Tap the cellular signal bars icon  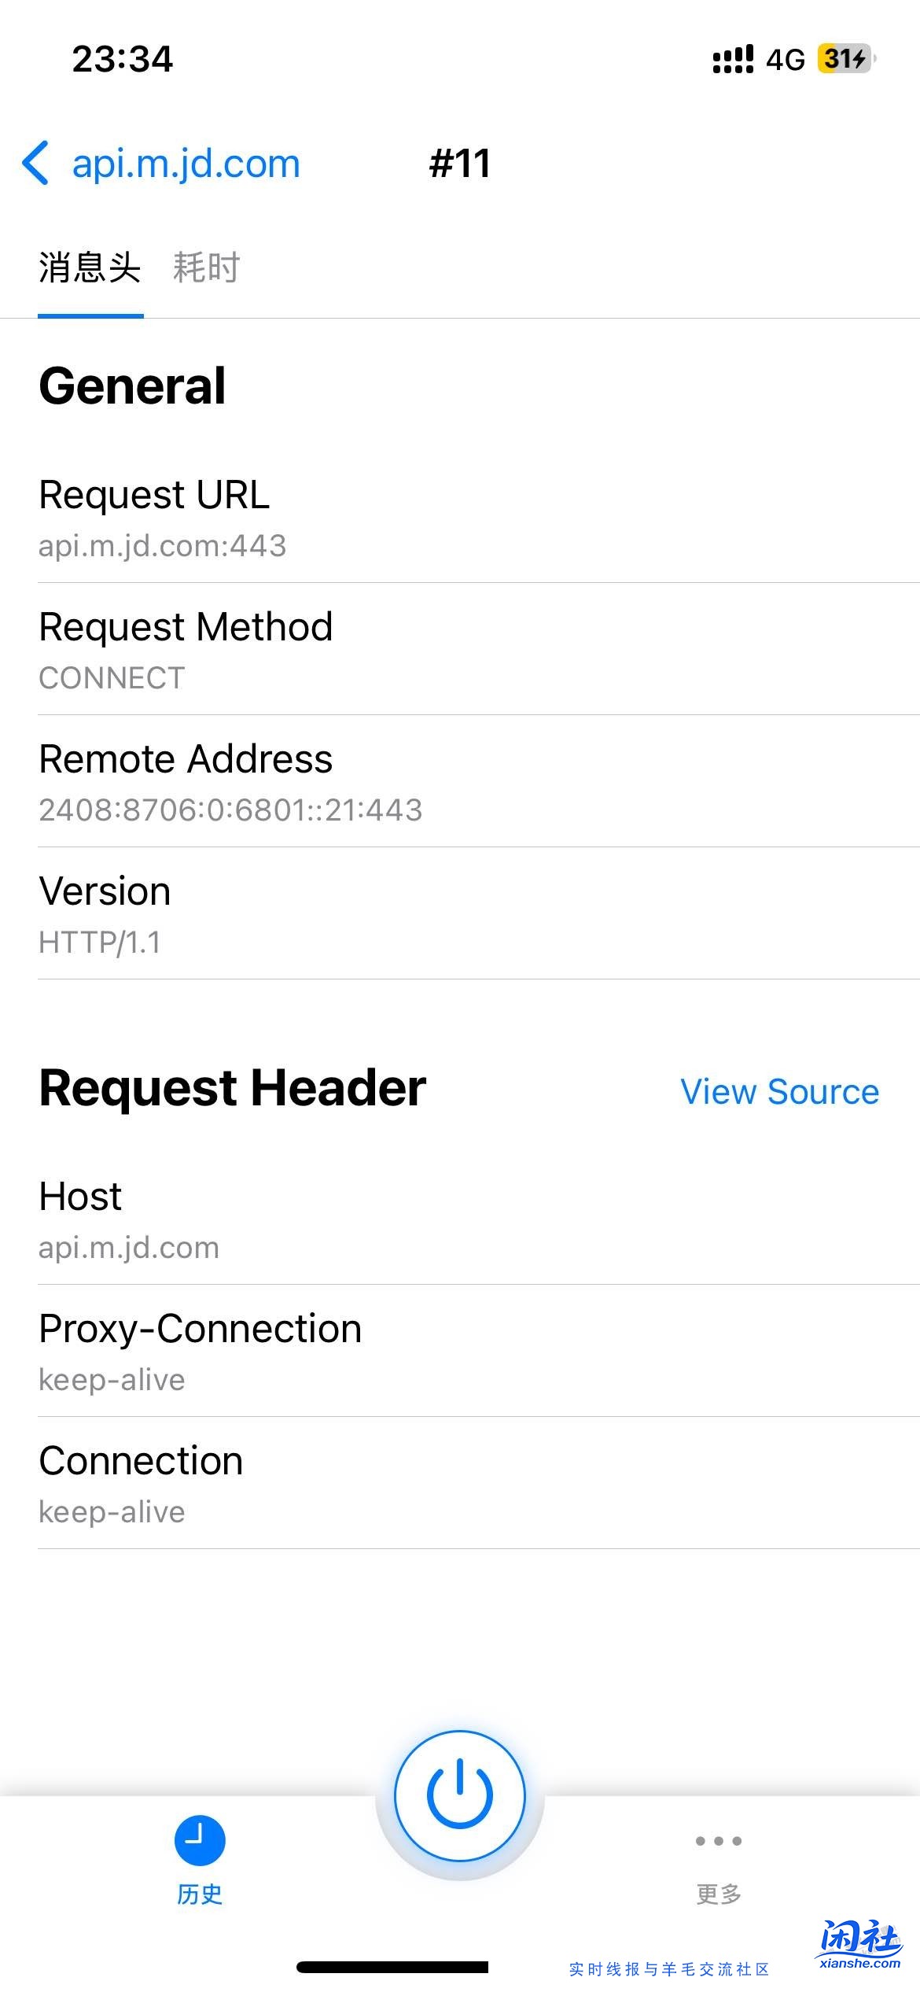(x=732, y=59)
